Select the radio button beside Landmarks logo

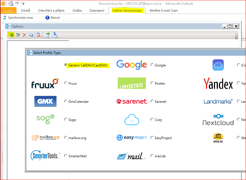pos(238,101)
